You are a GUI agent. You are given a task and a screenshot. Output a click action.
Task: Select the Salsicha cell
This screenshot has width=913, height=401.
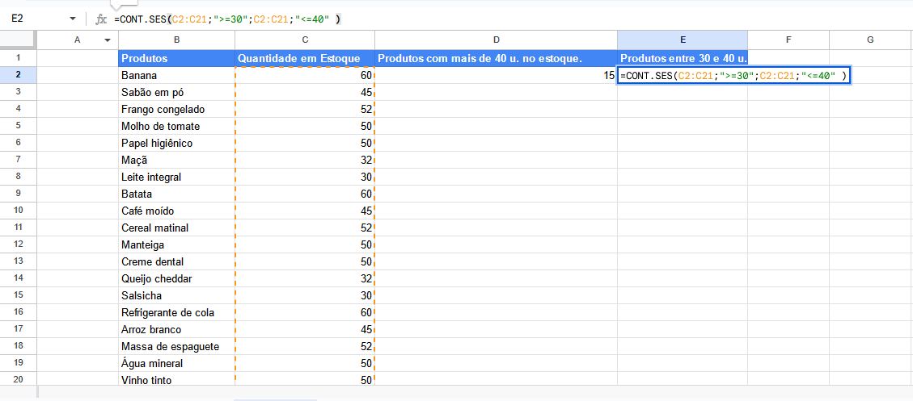click(x=176, y=295)
